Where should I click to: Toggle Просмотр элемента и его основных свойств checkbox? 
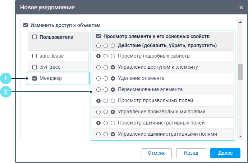click(98, 37)
